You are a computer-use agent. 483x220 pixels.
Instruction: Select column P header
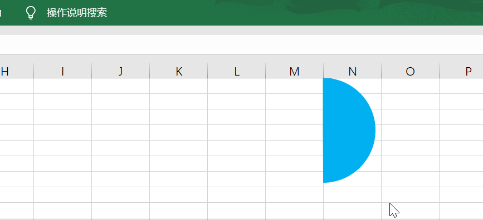(461, 71)
